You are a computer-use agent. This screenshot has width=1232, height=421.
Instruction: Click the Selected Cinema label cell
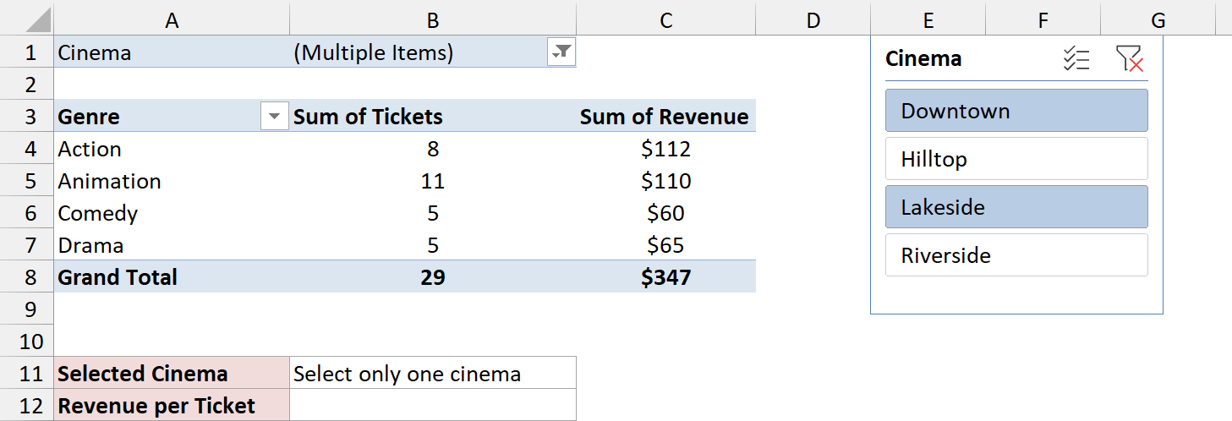pos(172,374)
